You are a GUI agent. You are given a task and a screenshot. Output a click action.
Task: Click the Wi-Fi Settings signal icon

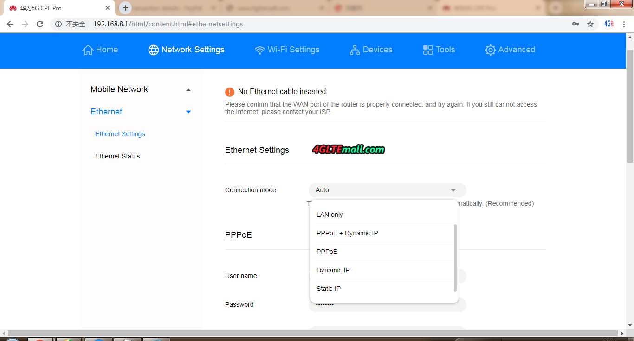click(260, 50)
